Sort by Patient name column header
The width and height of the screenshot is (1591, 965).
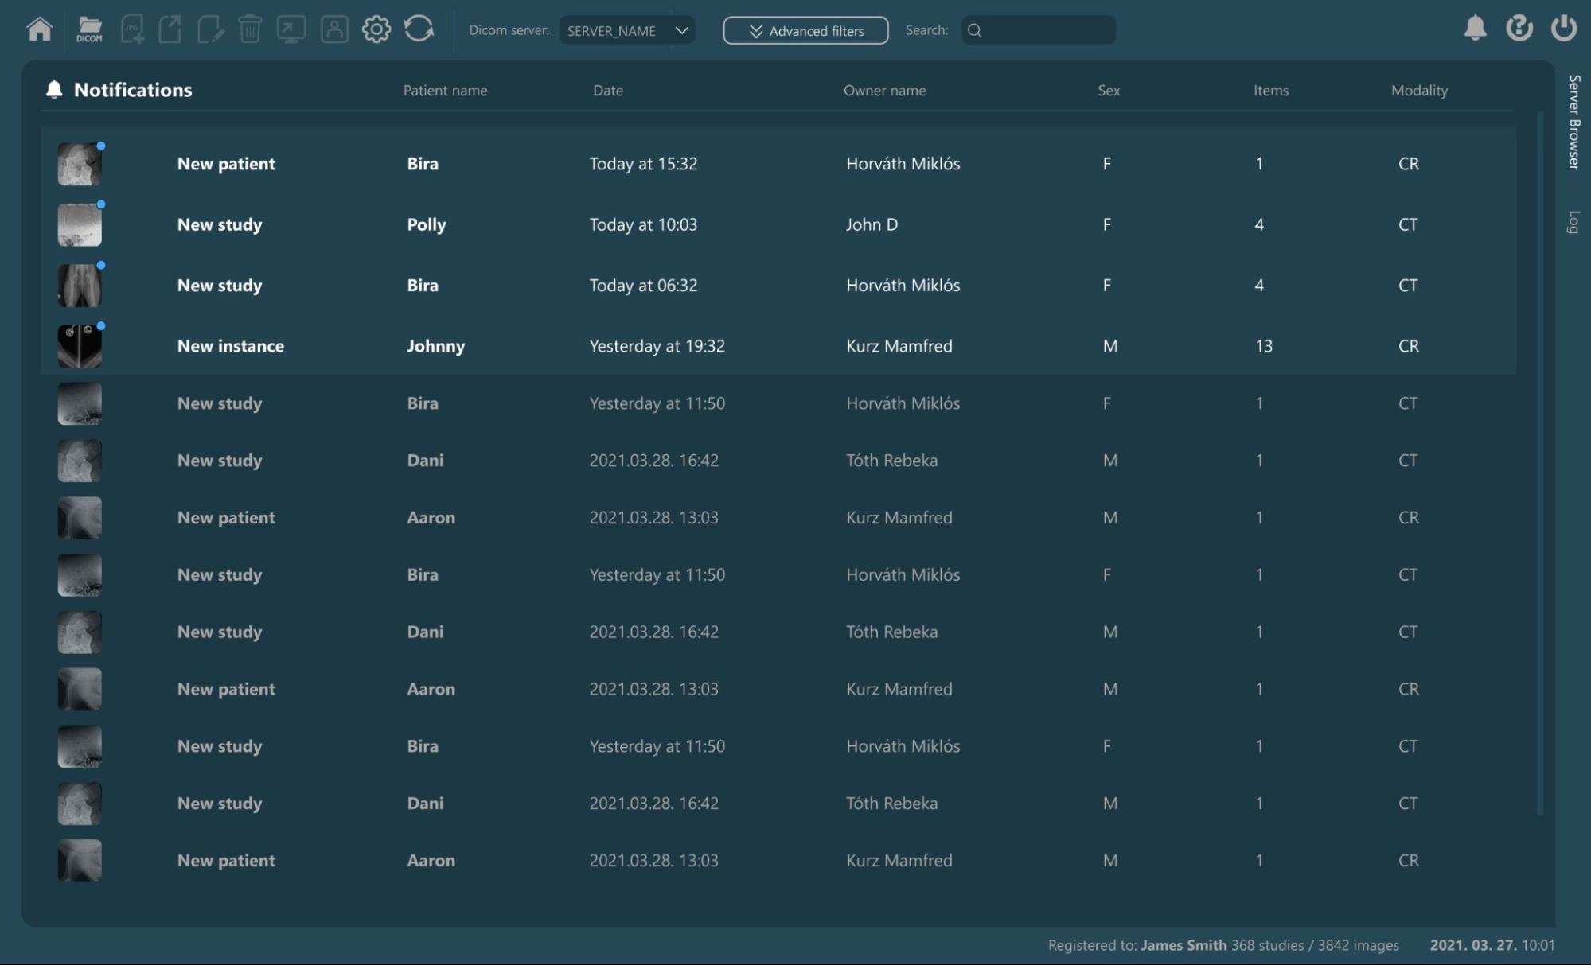[445, 90]
